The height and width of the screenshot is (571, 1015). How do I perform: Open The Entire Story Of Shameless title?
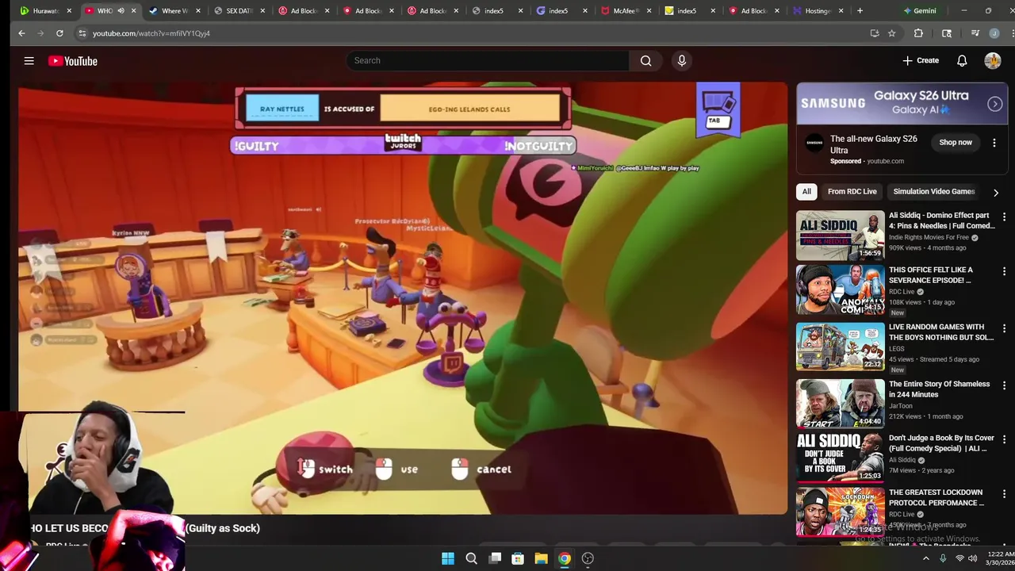(x=939, y=389)
